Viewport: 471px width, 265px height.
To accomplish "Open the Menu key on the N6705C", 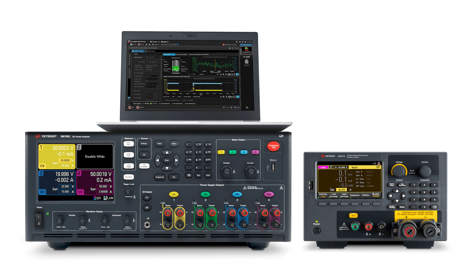I will click(x=160, y=144).
